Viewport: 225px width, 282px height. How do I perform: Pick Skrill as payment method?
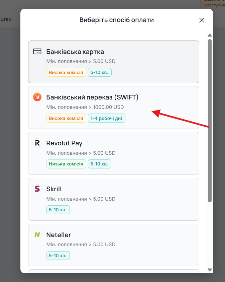(113, 199)
